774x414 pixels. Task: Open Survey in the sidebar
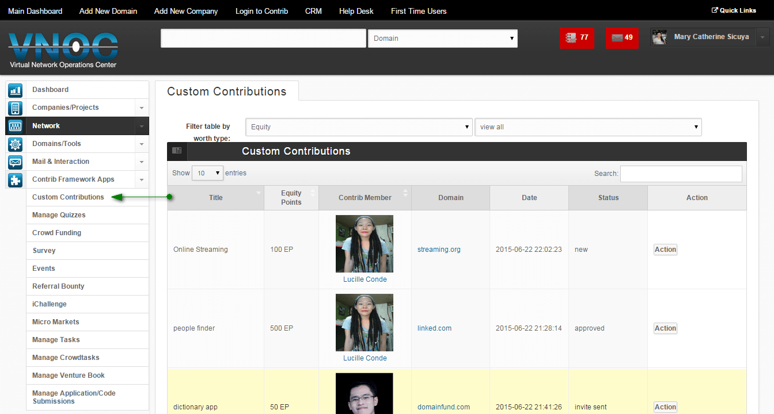[x=88, y=251]
